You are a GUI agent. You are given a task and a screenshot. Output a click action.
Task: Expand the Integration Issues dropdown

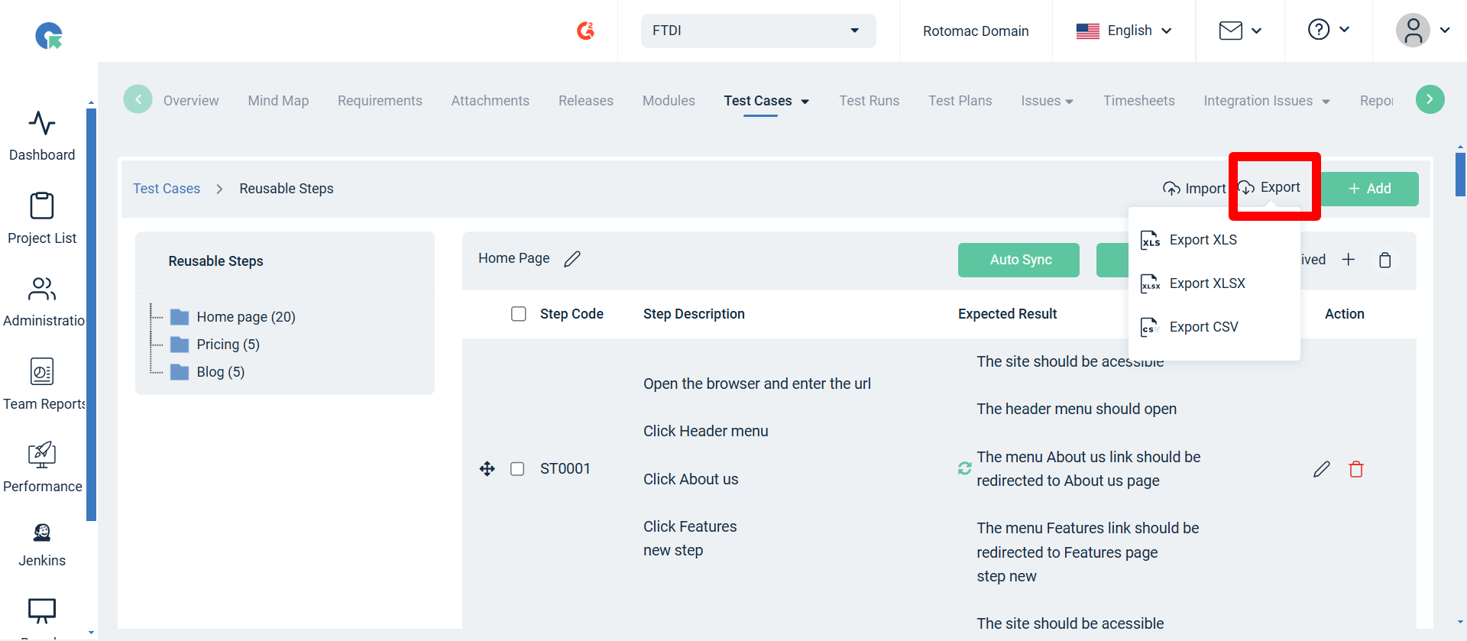[1267, 101]
